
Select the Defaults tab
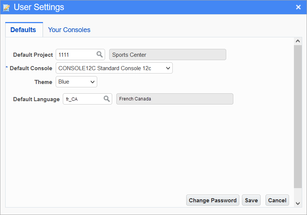[24, 30]
